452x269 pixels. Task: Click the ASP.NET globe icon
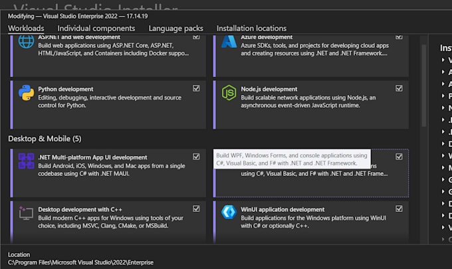26,41
